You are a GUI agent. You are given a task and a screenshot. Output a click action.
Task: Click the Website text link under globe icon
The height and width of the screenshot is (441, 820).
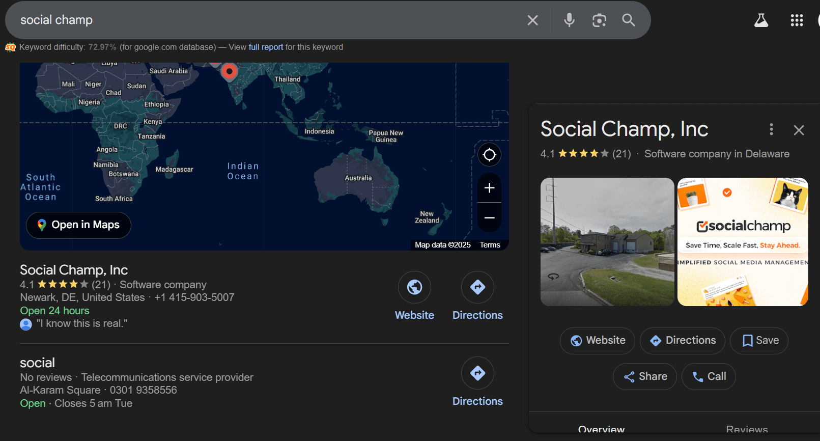pyautogui.click(x=414, y=315)
